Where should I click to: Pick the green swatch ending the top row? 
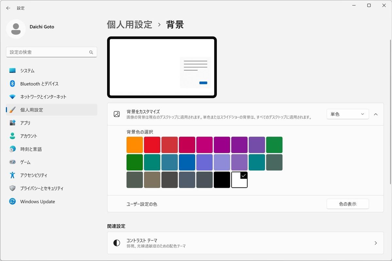point(274,145)
